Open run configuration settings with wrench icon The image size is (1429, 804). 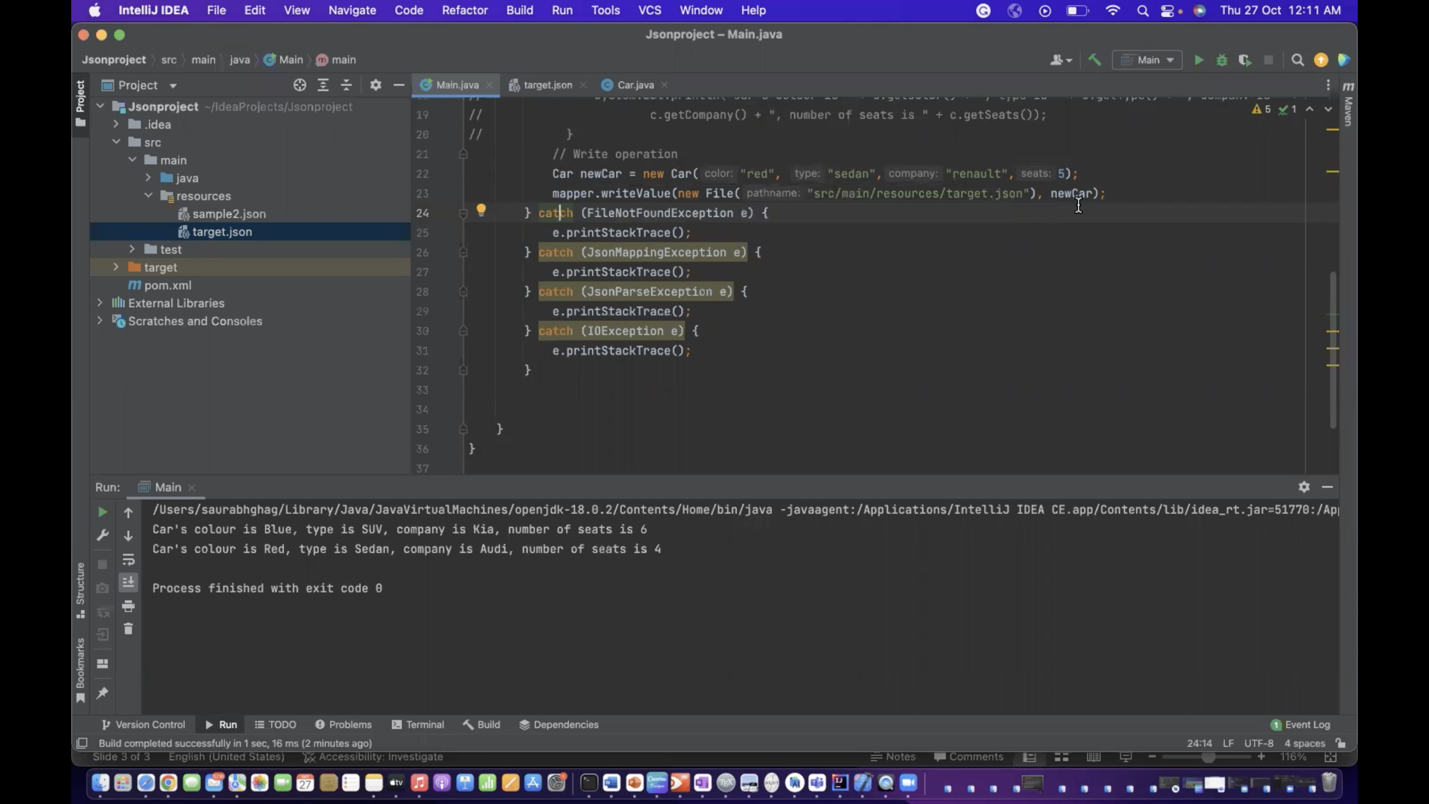point(102,534)
